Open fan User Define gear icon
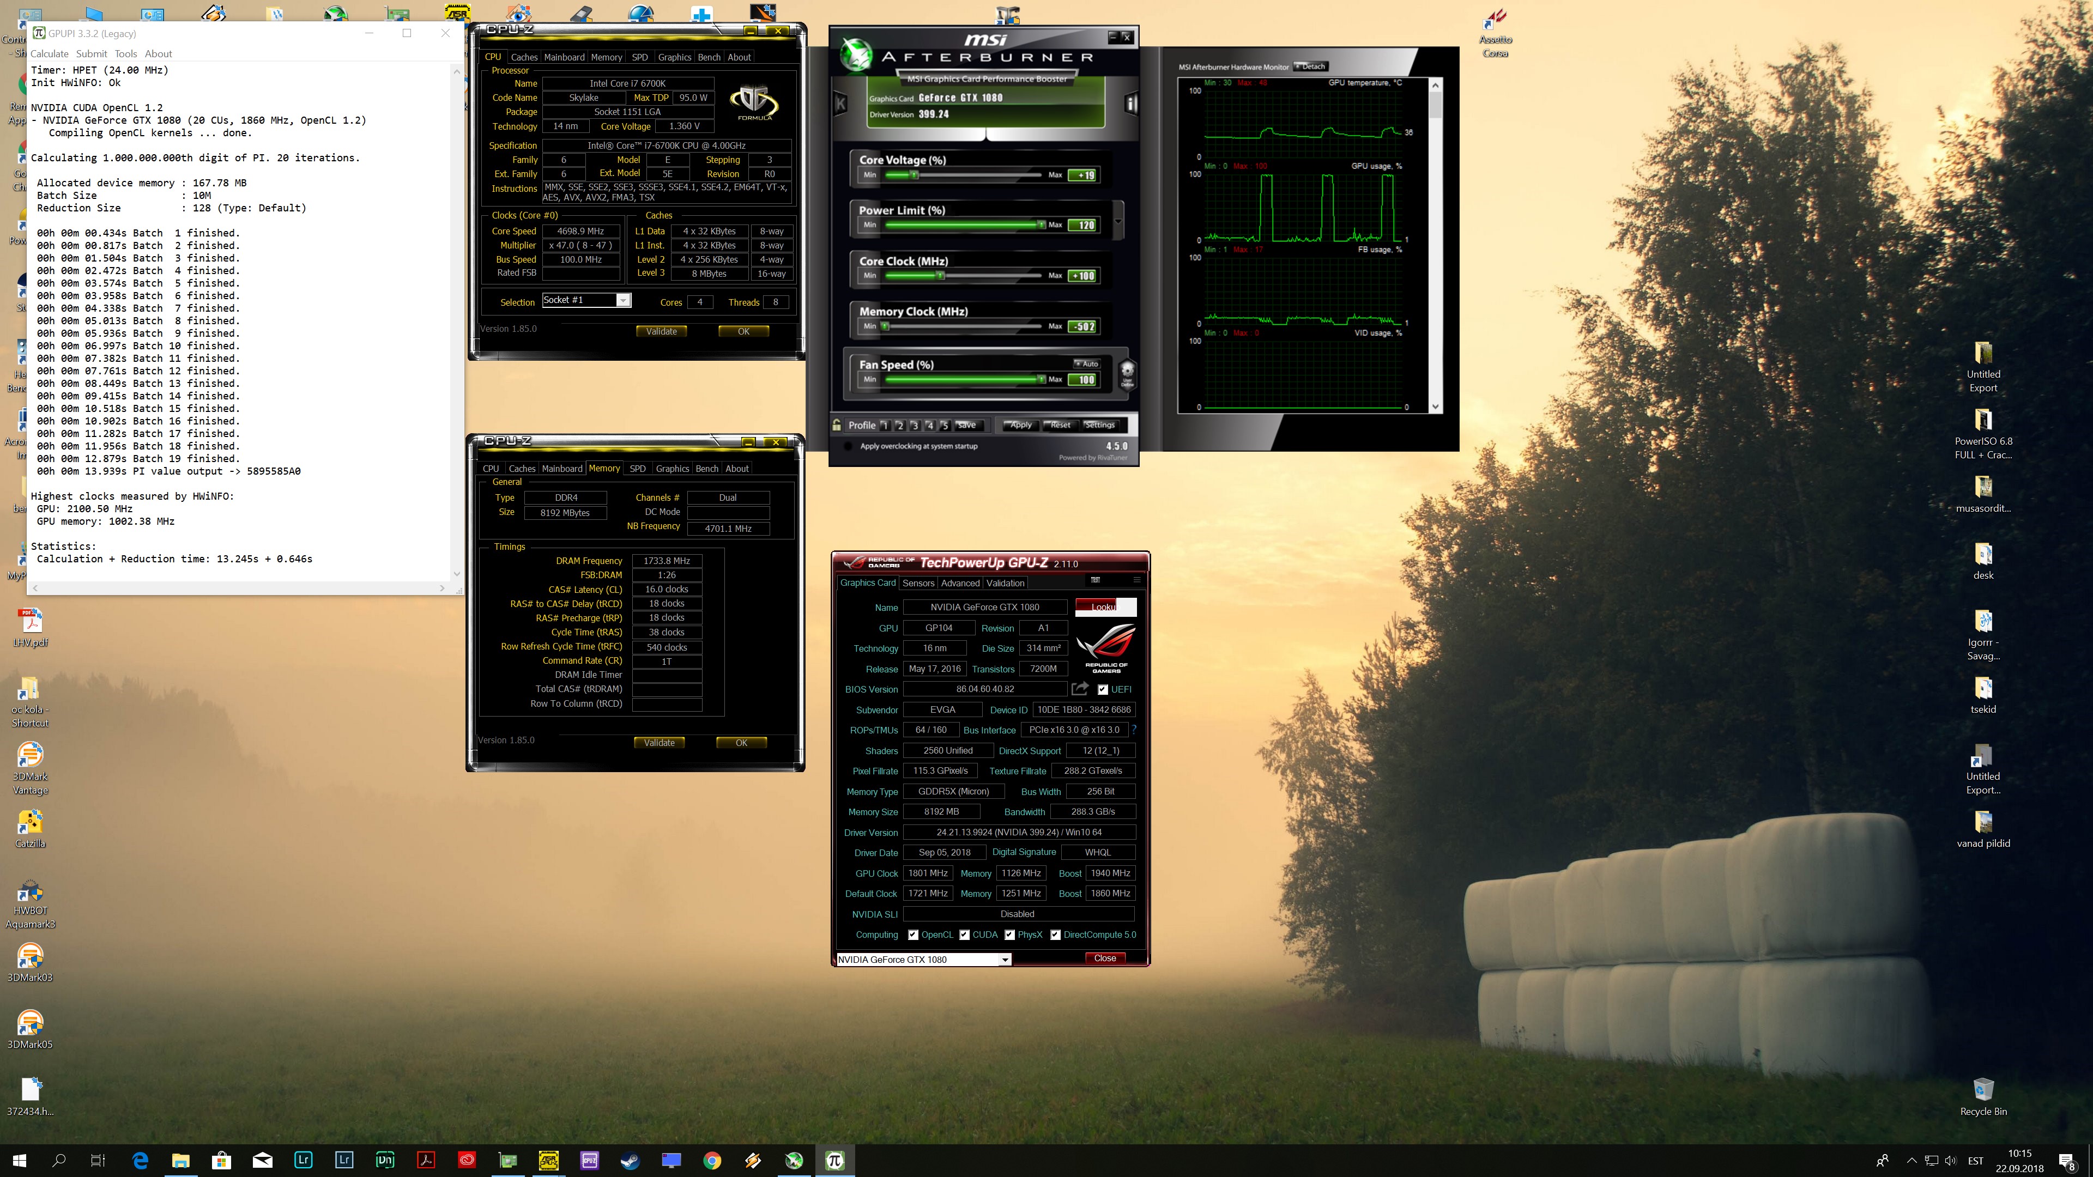This screenshot has height=1177, width=2093. pos(1127,373)
